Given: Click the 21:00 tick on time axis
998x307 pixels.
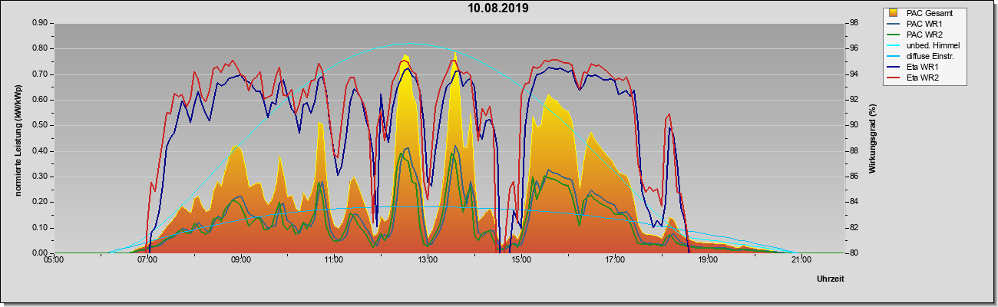Looking at the screenshot, I should [x=801, y=260].
